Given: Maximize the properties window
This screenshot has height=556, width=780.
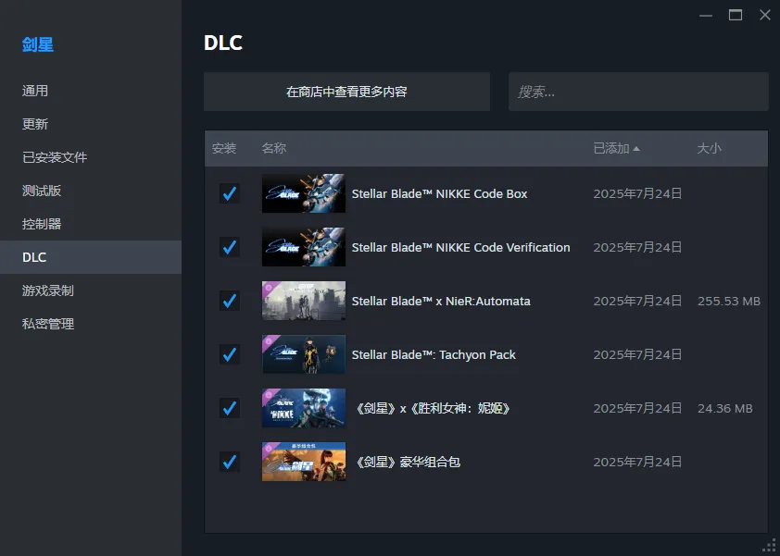Looking at the screenshot, I should click(736, 15).
